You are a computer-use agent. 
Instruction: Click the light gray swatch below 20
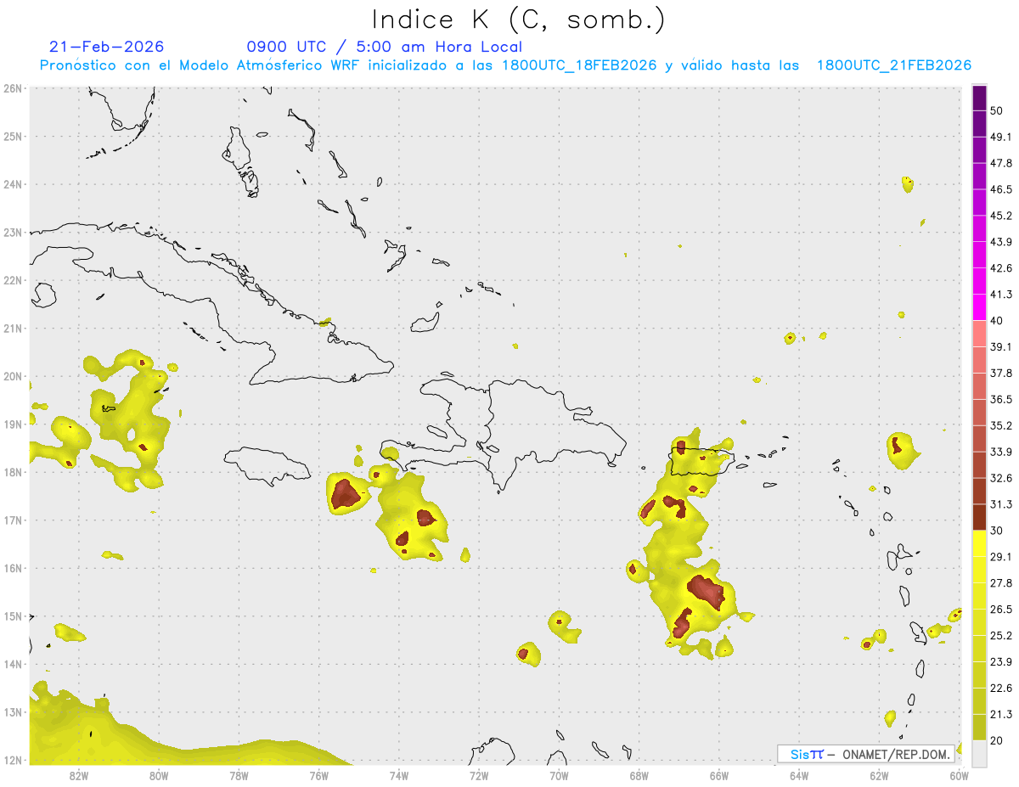click(x=979, y=753)
